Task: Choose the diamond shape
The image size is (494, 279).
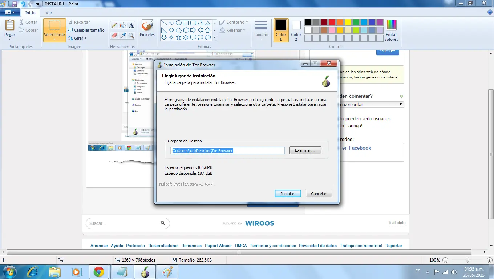Action: click(171, 30)
